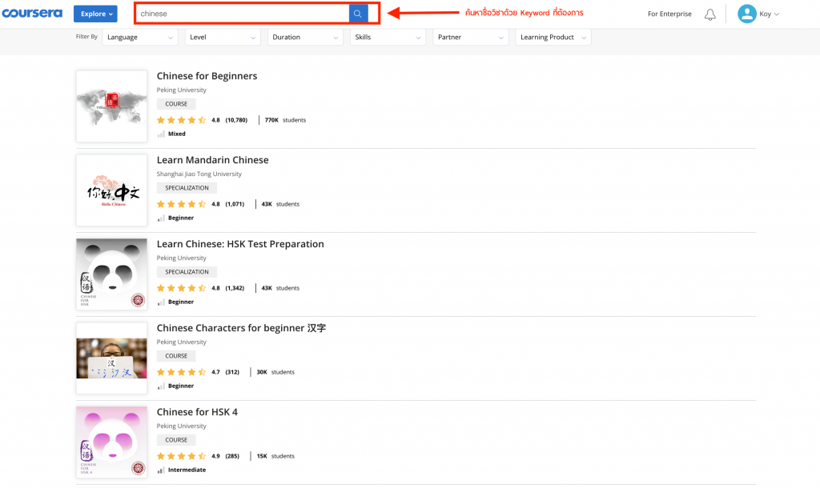Click the SPECIALIZATION tag under HSK Test Preparation
Image resolution: width=820 pixels, height=488 pixels.
tap(187, 272)
